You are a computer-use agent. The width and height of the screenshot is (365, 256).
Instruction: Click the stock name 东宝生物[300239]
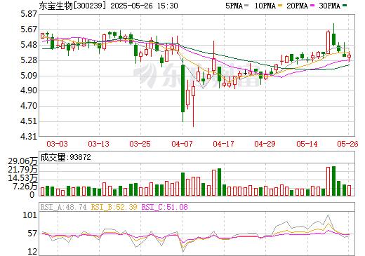[x=72, y=6]
